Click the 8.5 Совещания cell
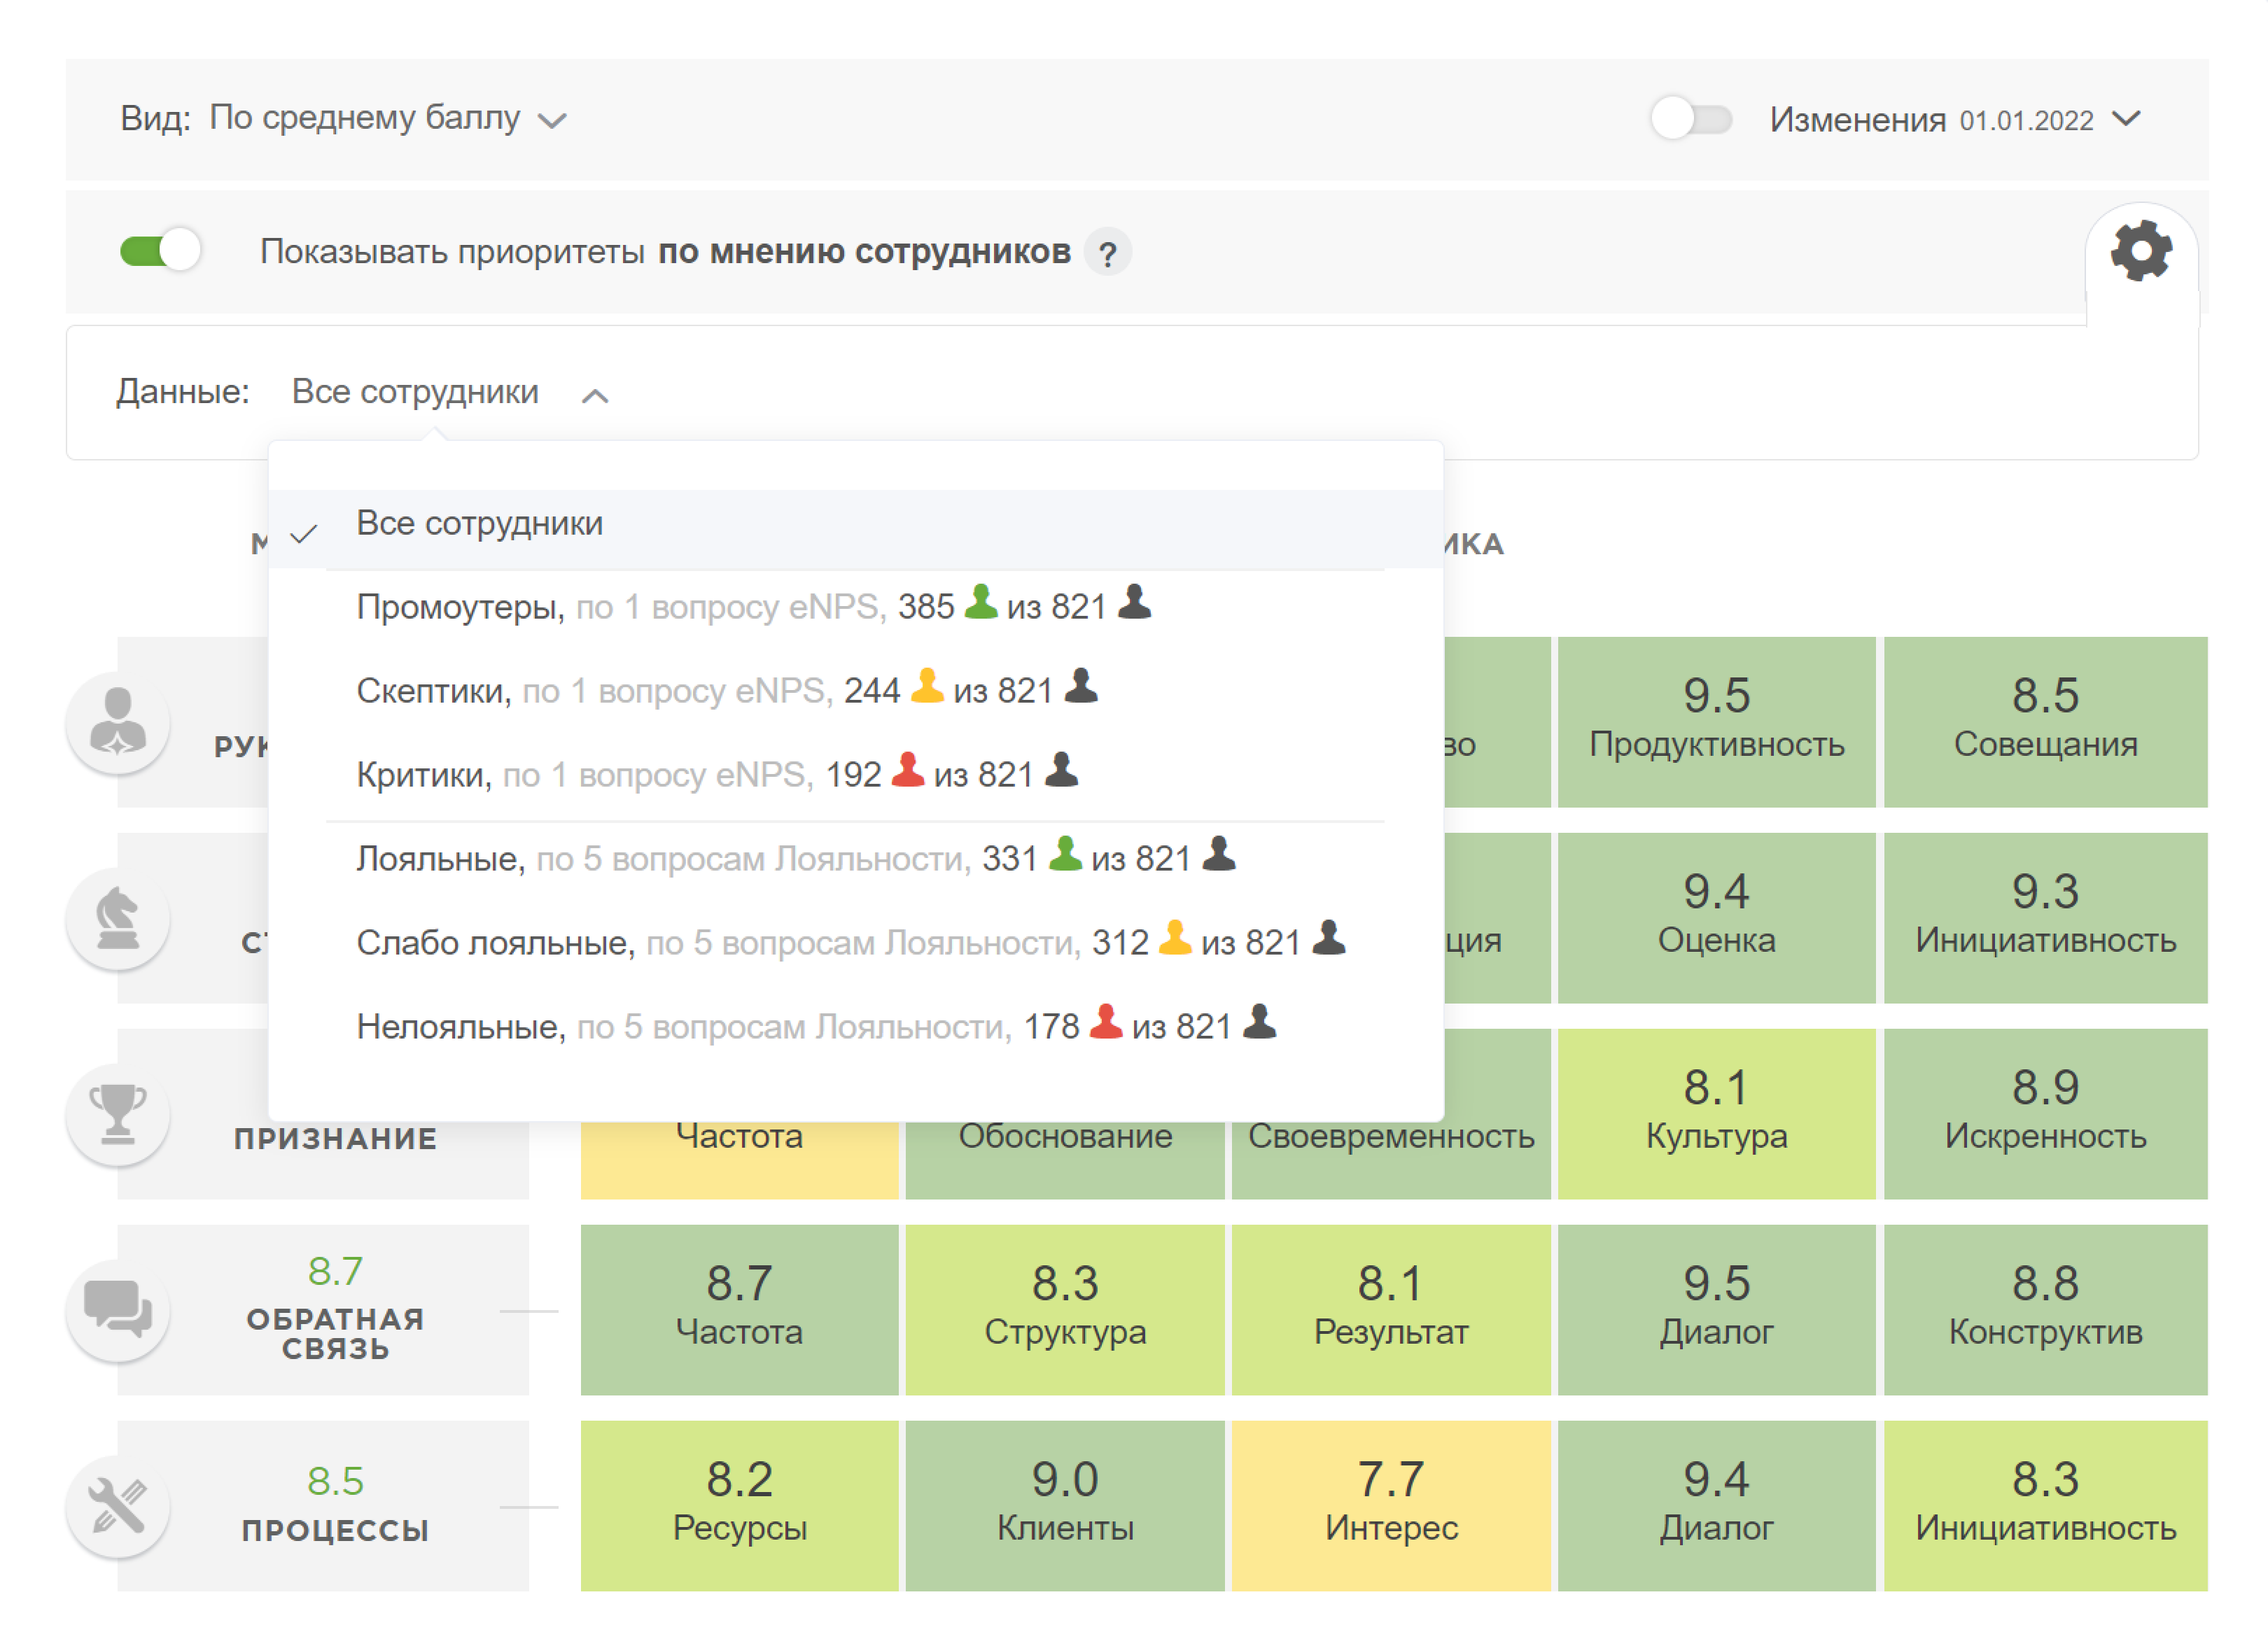The height and width of the screenshot is (1646, 2268). click(2045, 721)
